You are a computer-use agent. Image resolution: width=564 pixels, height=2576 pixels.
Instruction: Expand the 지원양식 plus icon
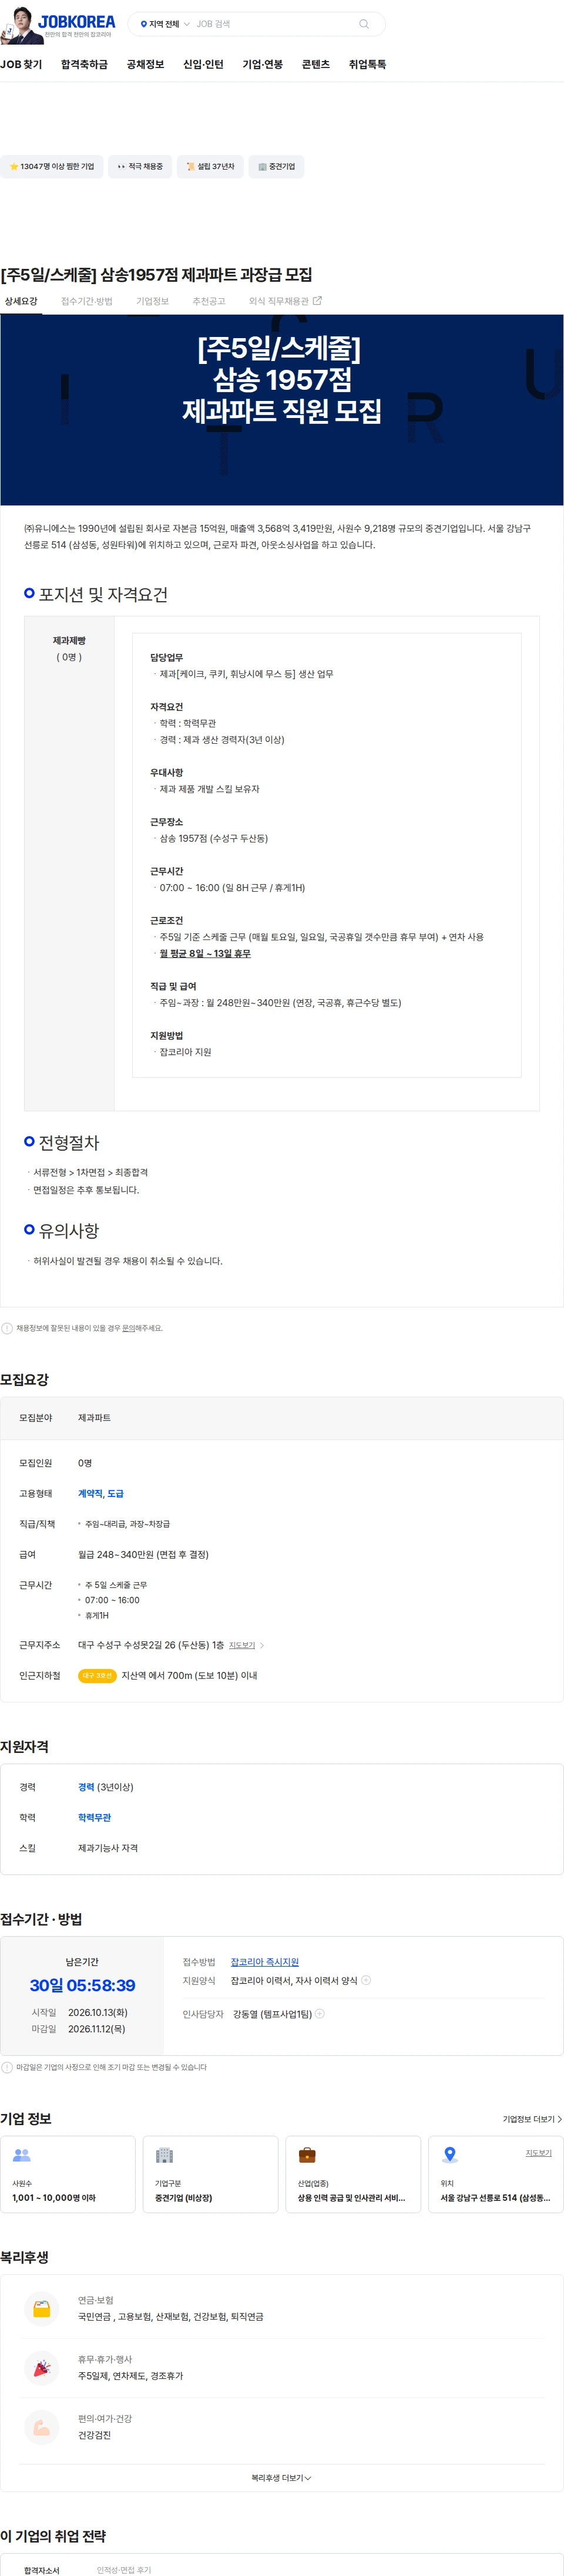coord(366,1980)
